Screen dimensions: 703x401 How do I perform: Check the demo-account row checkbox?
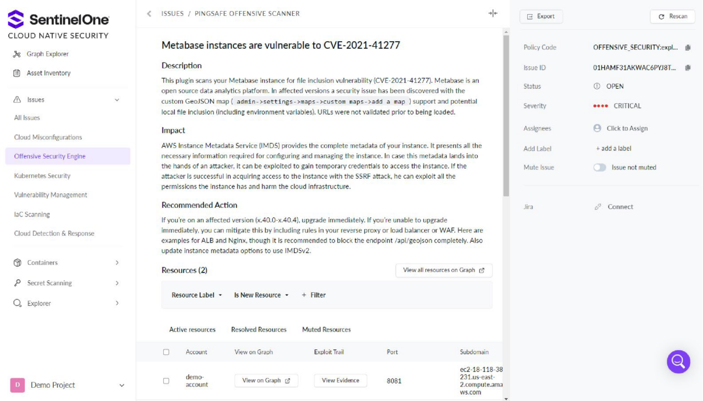coord(166,381)
